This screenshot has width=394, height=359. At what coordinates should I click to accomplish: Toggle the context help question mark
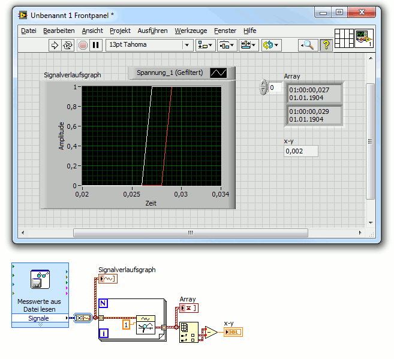326,45
